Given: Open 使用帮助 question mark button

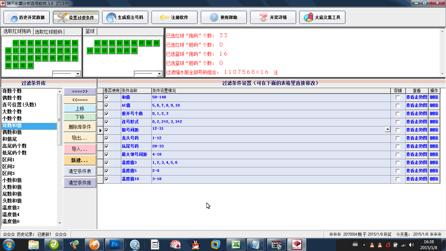Looking at the screenshot, I should point(224,17).
